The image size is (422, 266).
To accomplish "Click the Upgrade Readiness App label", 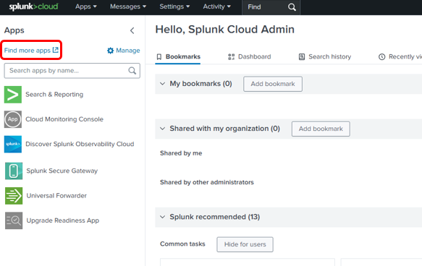I will point(63,220).
